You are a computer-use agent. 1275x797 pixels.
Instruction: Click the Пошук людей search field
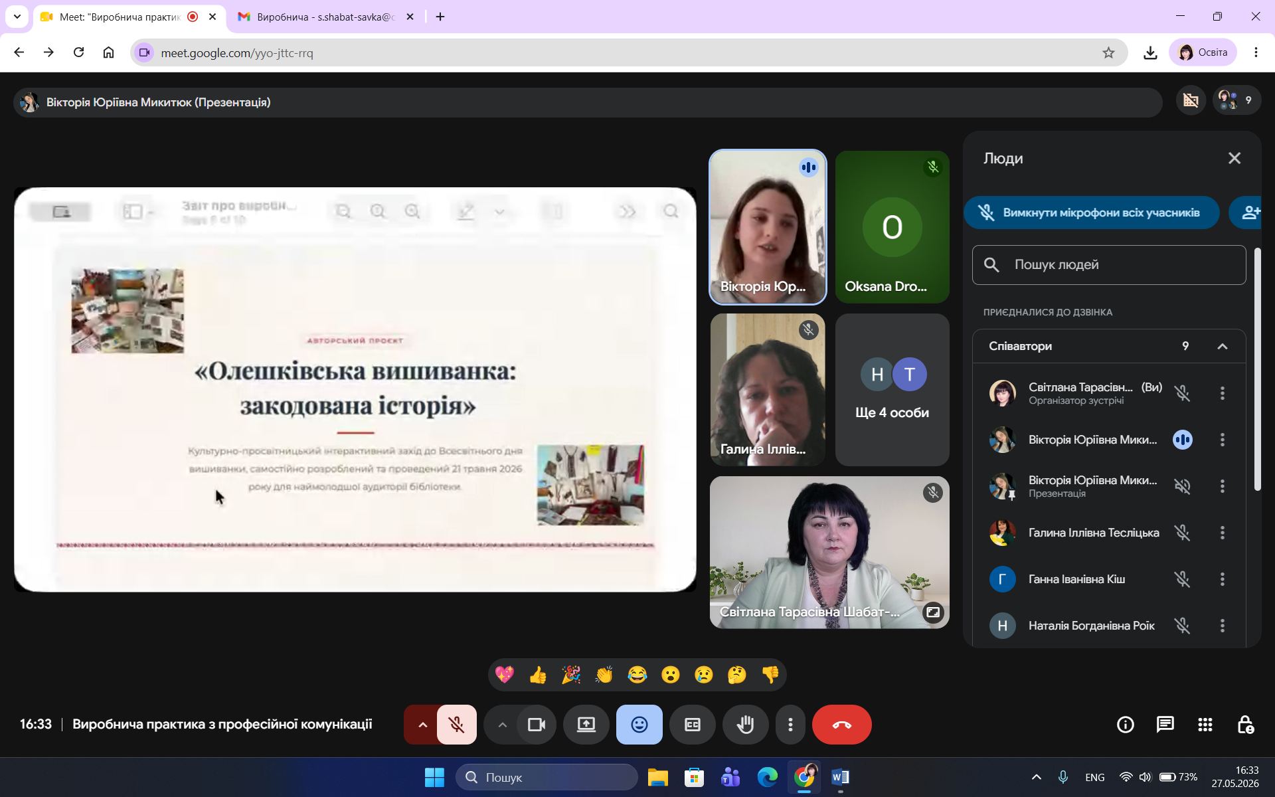[1109, 265]
